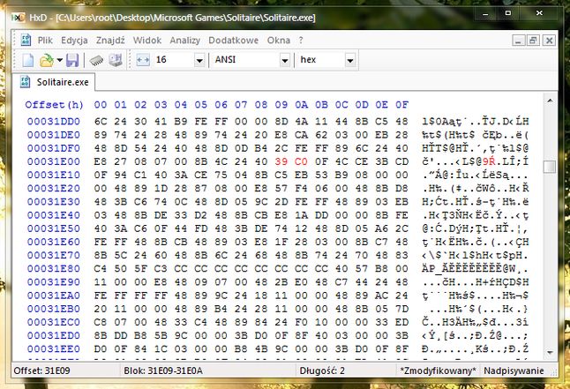Screen dimensions: 570x389
Task: Click the document icon beside Plik menu
Action: pyautogui.click(x=26, y=40)
